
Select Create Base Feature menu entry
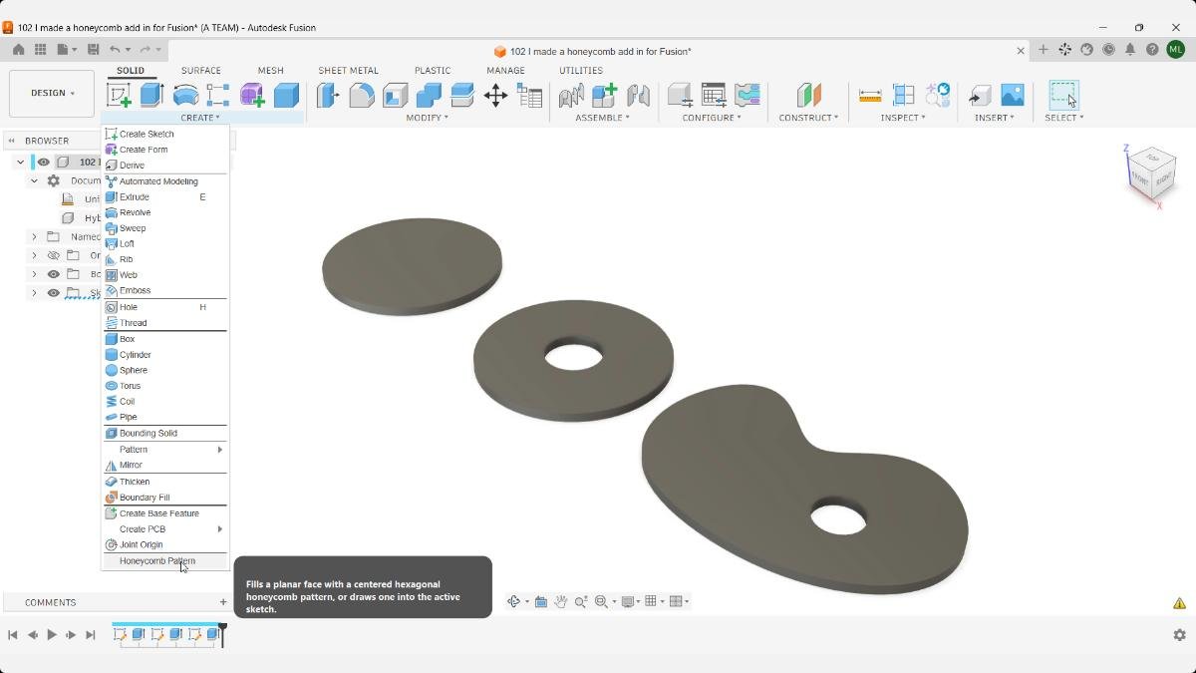(165, 513)
